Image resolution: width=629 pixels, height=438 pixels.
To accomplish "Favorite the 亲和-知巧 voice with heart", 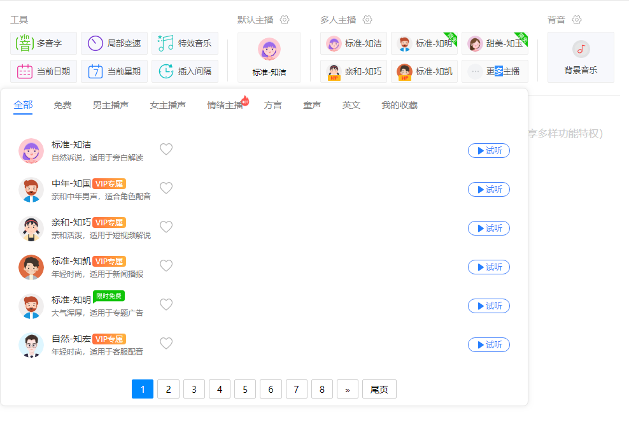I will click(x=166, y=227).
